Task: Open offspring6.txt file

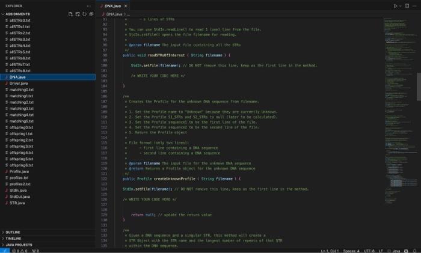Action: tap(21, 165)
